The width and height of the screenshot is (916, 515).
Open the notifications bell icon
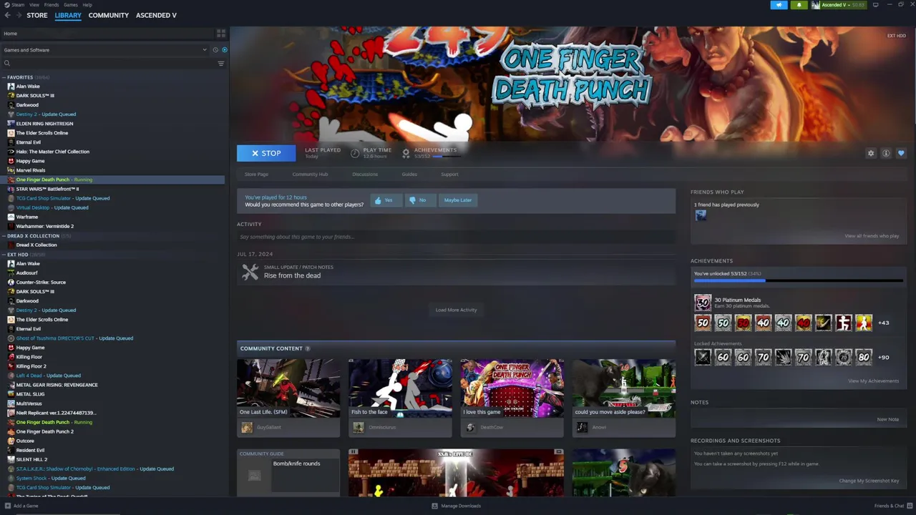799,5
